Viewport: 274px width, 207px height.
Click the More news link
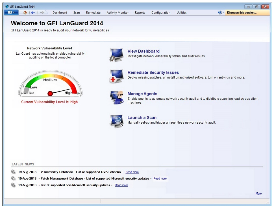click(259, 193)
